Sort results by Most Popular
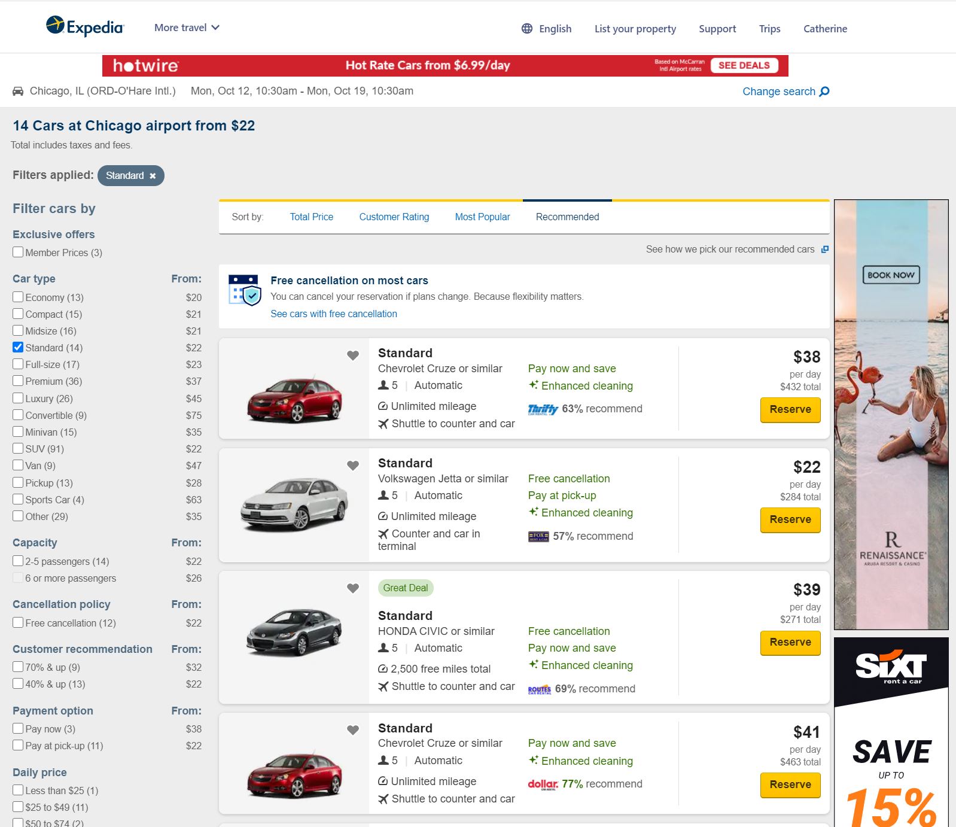Image resolution: width=956 pixels, height=827 pixels. pos(482,217)
